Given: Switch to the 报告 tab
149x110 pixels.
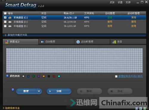Looking at the screenshot, I should click(128, 42).
